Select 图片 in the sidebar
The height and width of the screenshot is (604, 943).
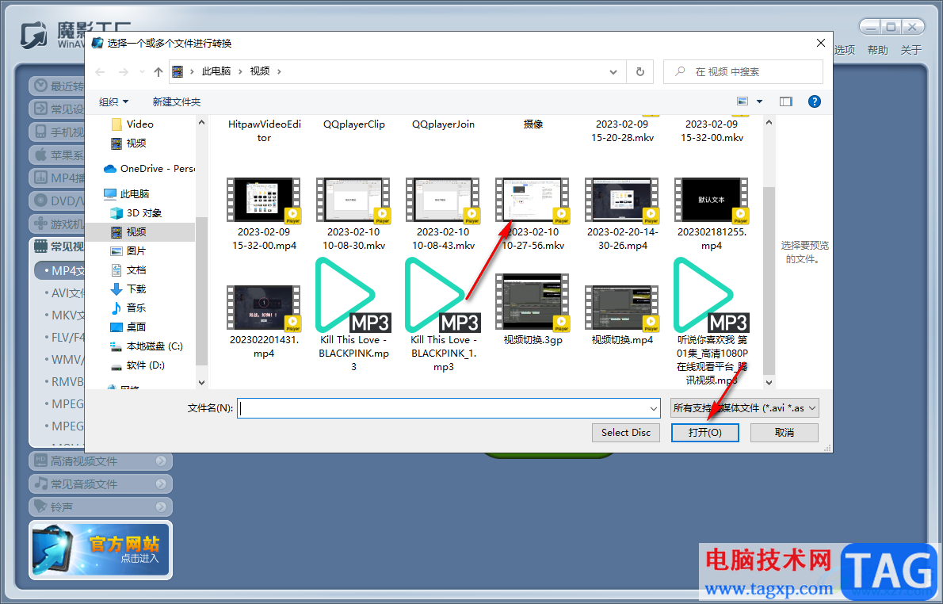pyautogui.click(x=128, y=250)
